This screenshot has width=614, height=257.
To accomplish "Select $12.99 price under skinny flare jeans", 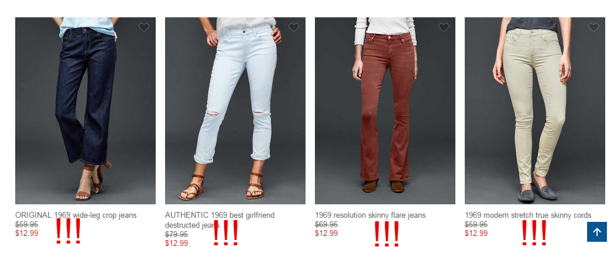I will pos(326,234).
